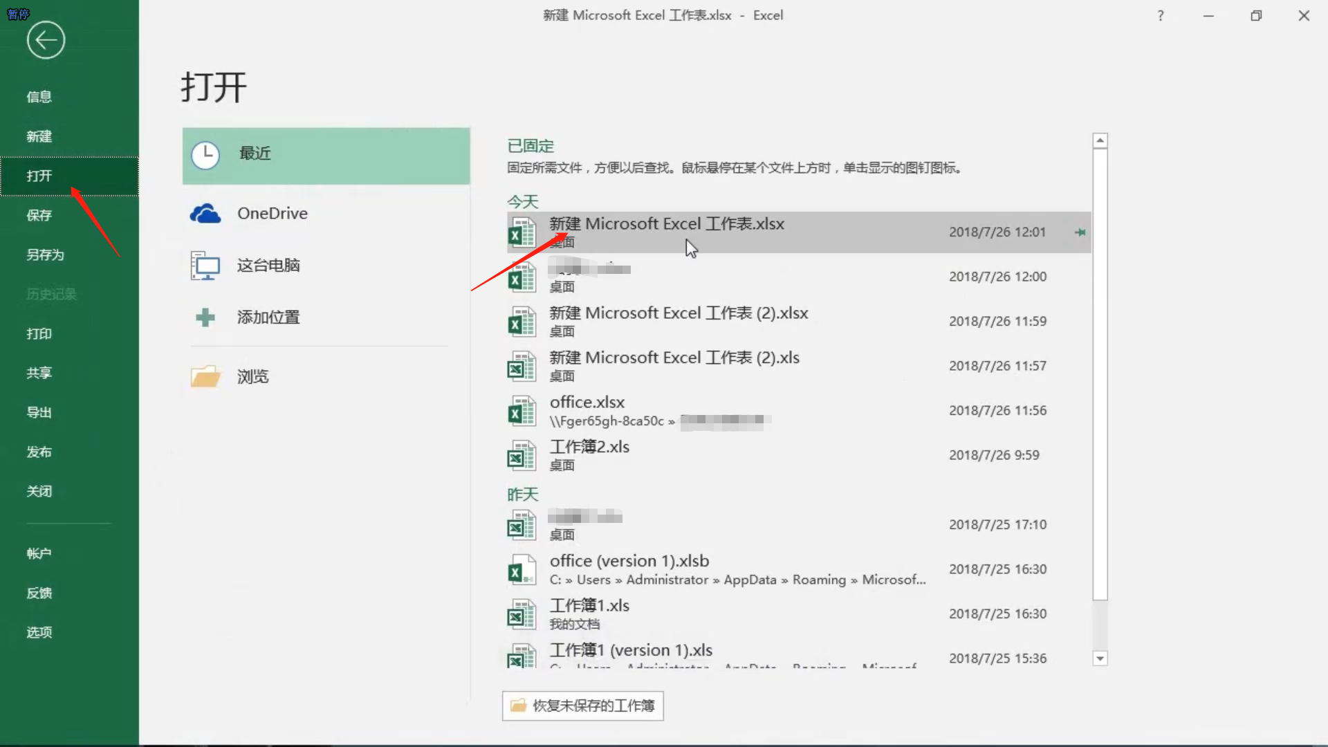Click the 2018/7/25 16:30 date for office (version 1).xlsb
This screenshot has width=1328, height=747.
tap(997, 569)
